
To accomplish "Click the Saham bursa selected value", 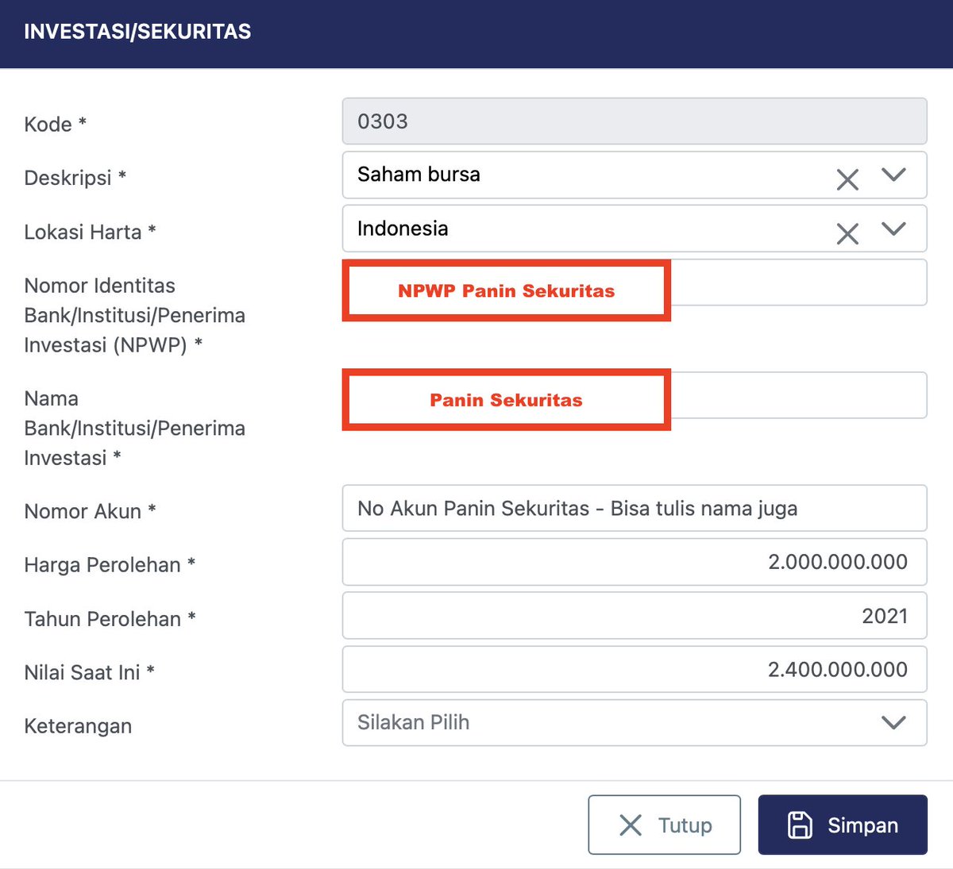I will point(419,175).
